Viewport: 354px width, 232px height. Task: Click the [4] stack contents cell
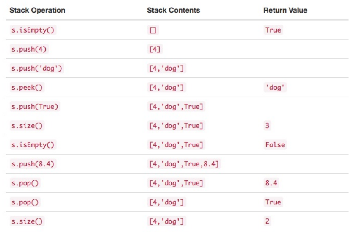point(155,49)
